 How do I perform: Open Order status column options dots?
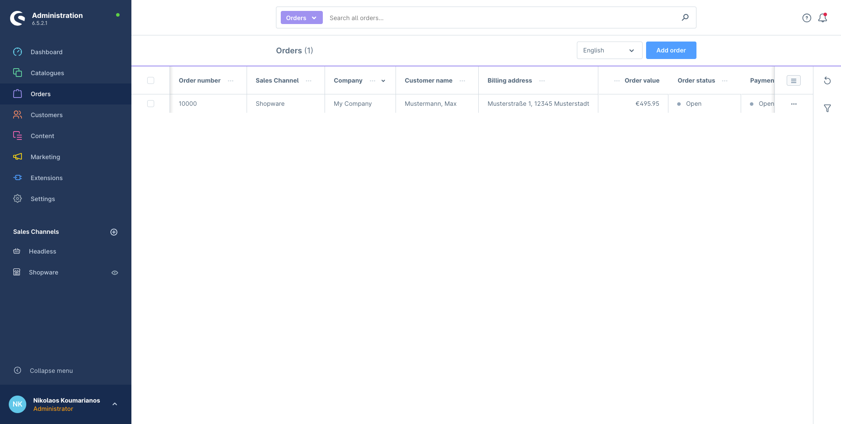tap(724, 81)
